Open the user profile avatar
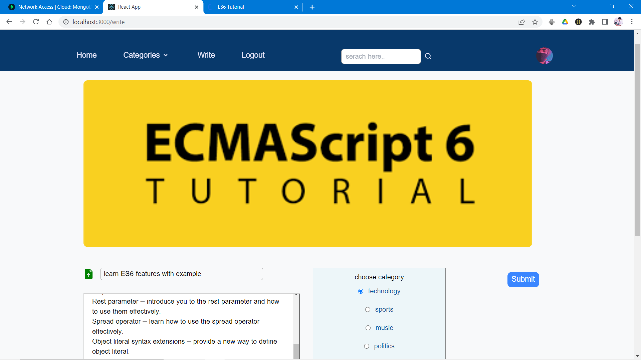641x360 pixels. [544, 56]
